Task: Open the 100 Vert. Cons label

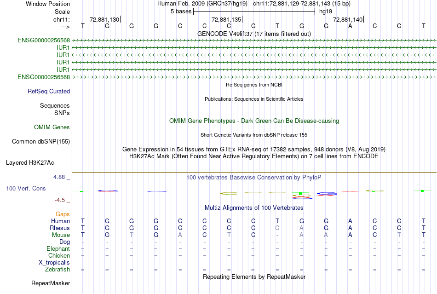Action: click(26, 188)
